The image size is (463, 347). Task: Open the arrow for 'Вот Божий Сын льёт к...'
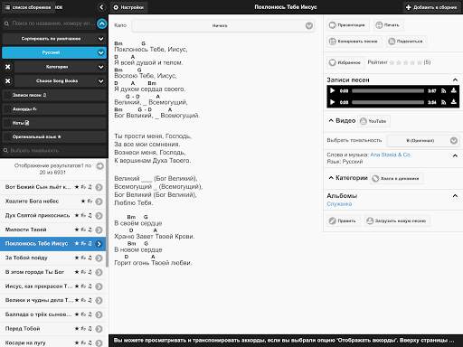pos(99,187)
